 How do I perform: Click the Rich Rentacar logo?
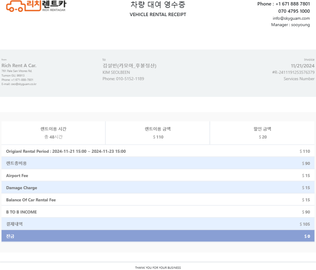coord(36,6)
